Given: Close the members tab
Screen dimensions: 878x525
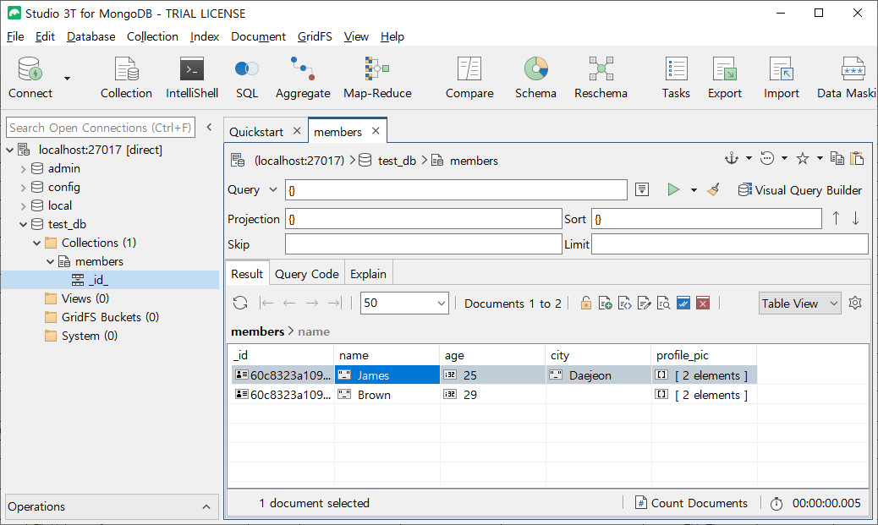Looking at the screenshot, I should [376, 131].
